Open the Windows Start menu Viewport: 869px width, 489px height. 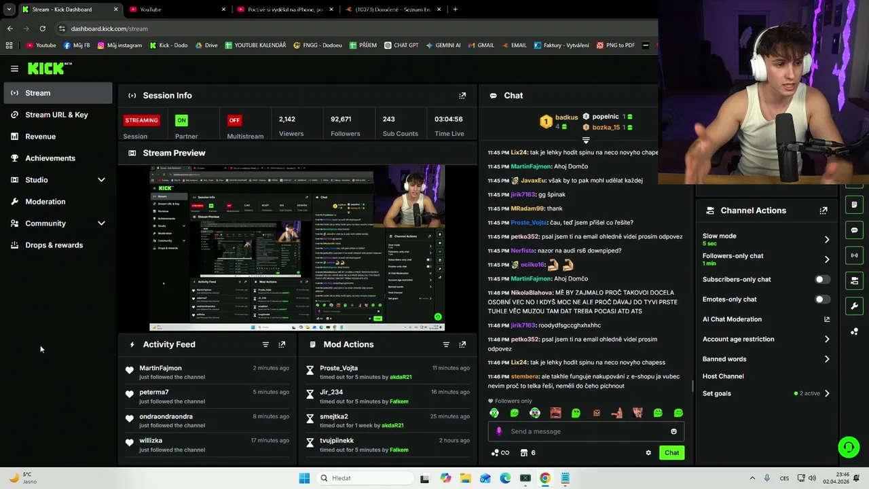304,478
